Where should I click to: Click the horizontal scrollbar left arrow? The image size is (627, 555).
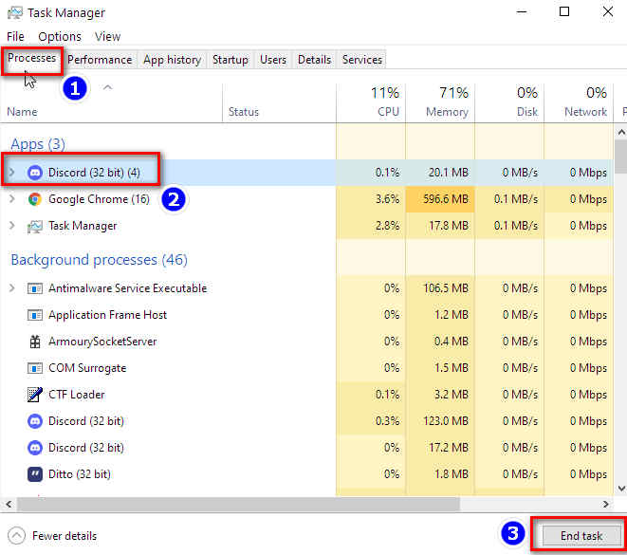[x=9, y=504]
